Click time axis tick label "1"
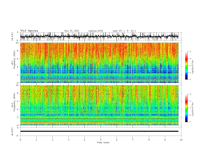The image size is (204, 157). point(36,140)
